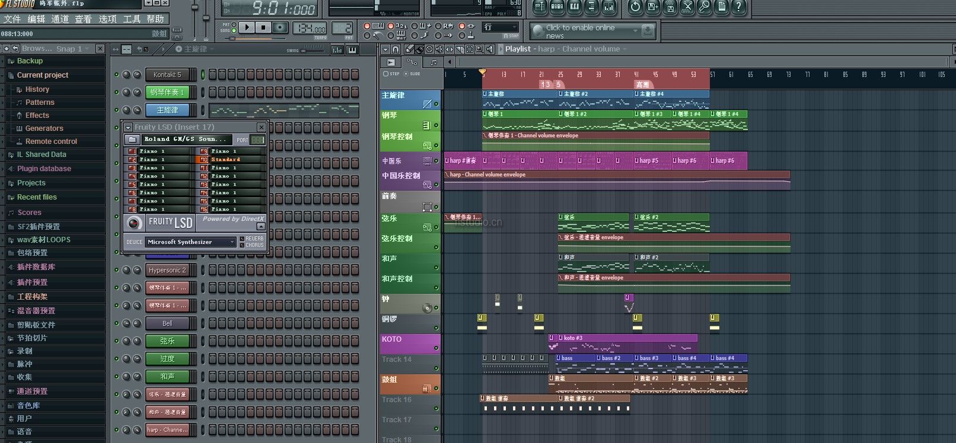This screenshot has width=956, height=443.
Task: Toggle the playlist magnet snap icon
Action: 396,49
